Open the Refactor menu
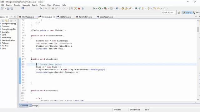The image size is (200, 112). pyautogui.click(x=17, y=5)
